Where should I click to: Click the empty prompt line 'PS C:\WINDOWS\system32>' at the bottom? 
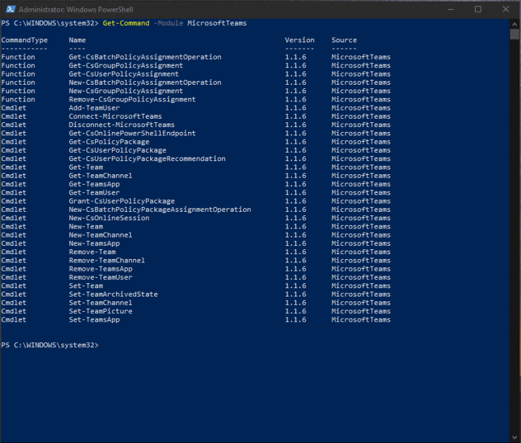click(x=50, y=345)
